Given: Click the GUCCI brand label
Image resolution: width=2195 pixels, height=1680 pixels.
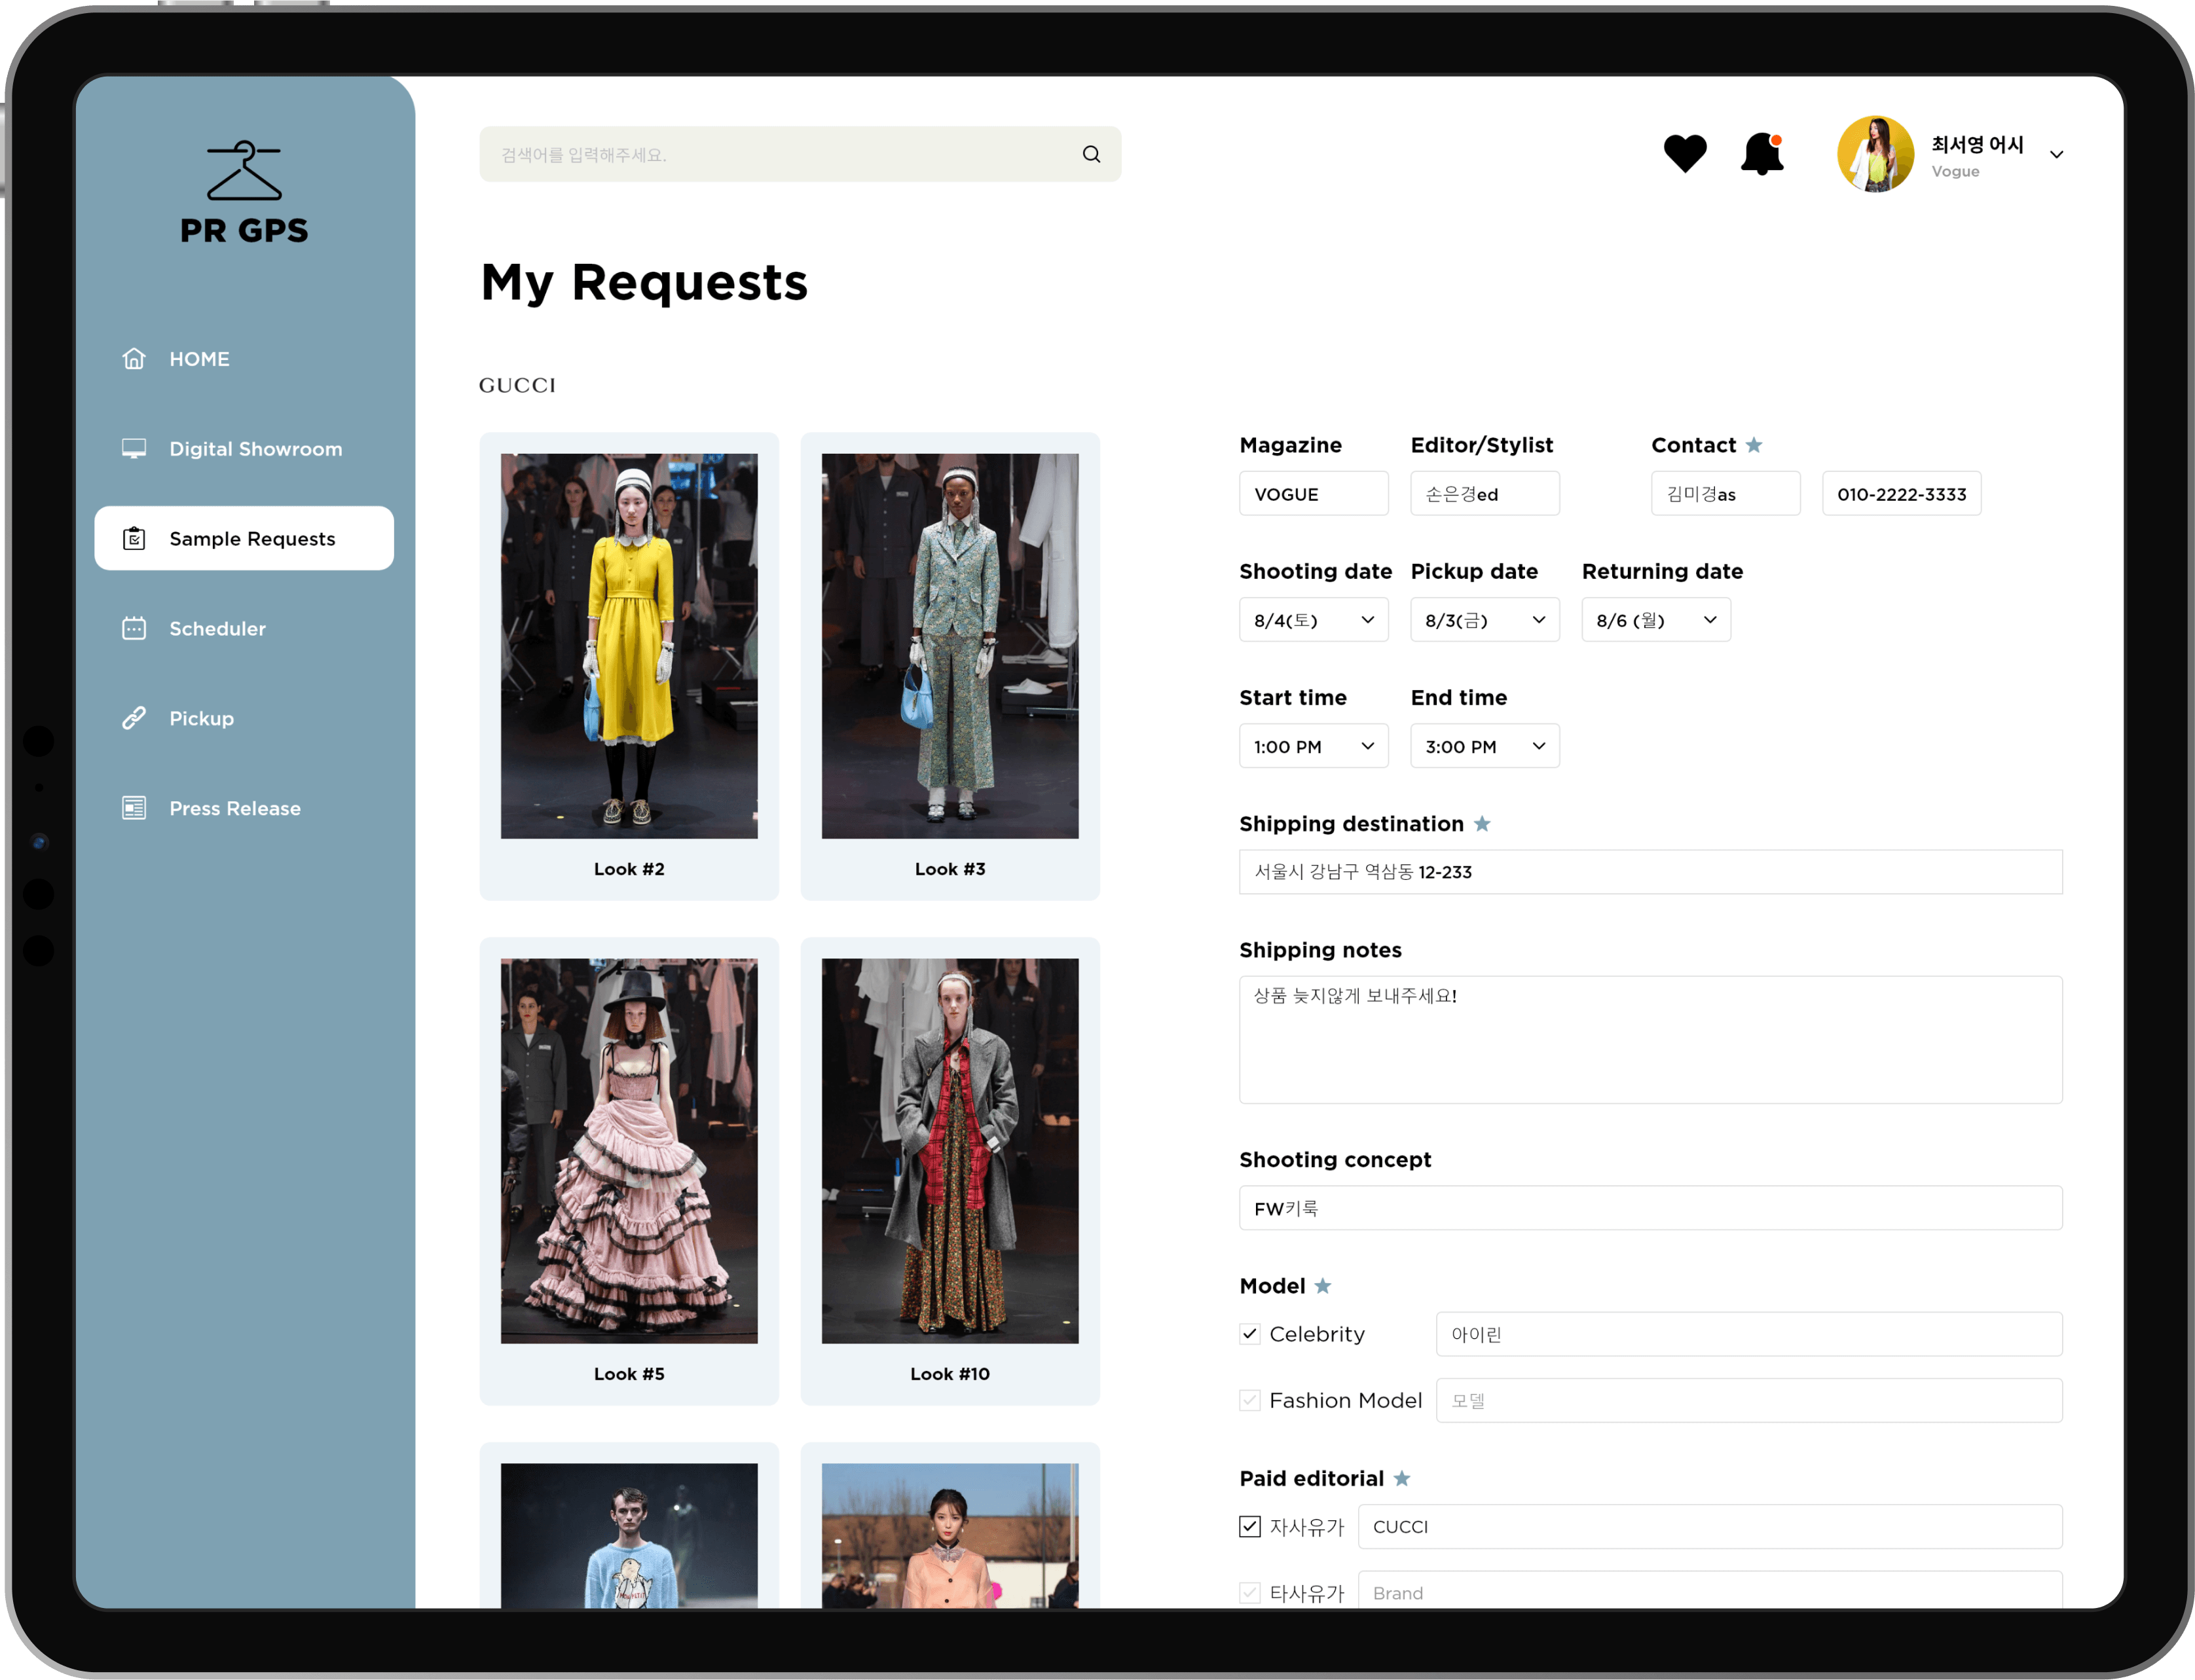Looking at the screenshot, I should 517,385.
